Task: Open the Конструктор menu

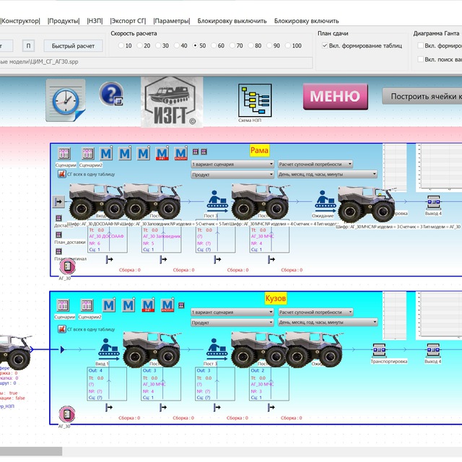Action: (20, 21)
